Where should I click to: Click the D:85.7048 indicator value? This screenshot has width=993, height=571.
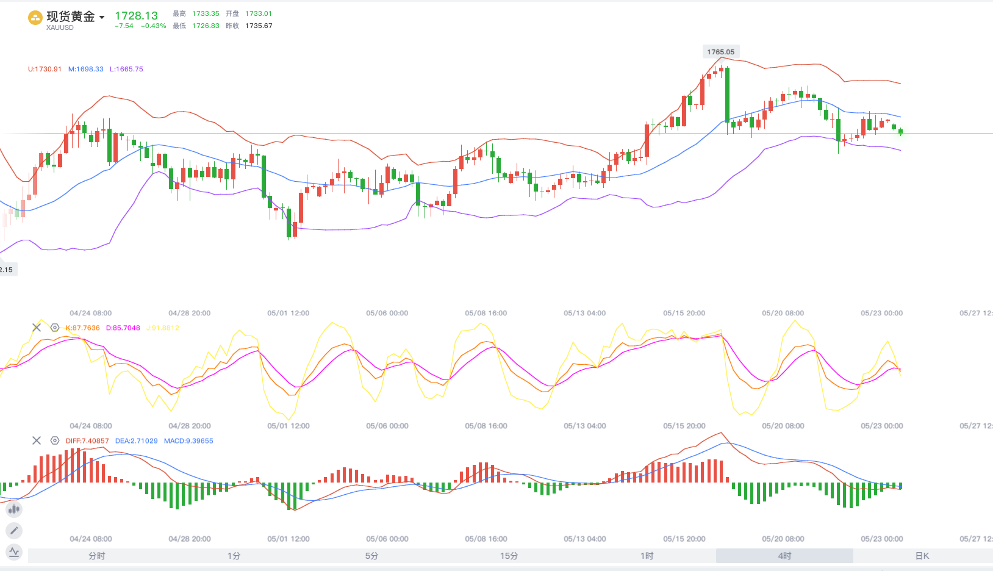(x=123, y=328)
